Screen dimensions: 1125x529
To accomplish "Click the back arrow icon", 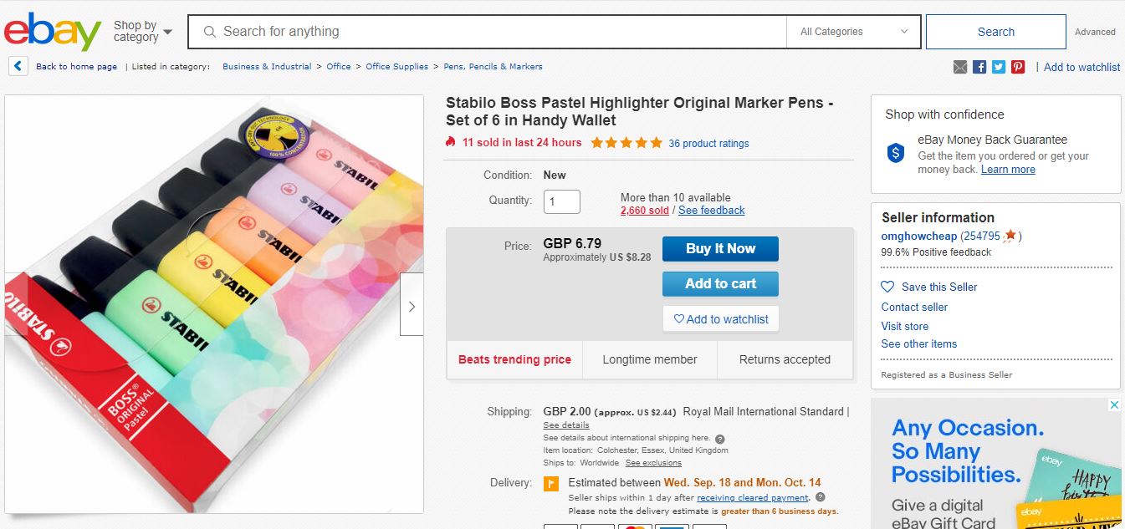I will (18, 66).
